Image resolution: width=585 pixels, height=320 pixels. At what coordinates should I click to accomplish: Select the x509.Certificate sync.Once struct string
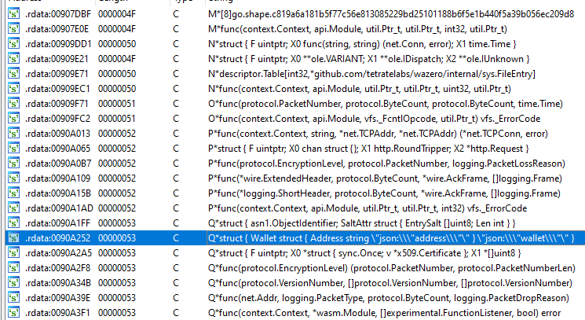click(x=364, y=253)
